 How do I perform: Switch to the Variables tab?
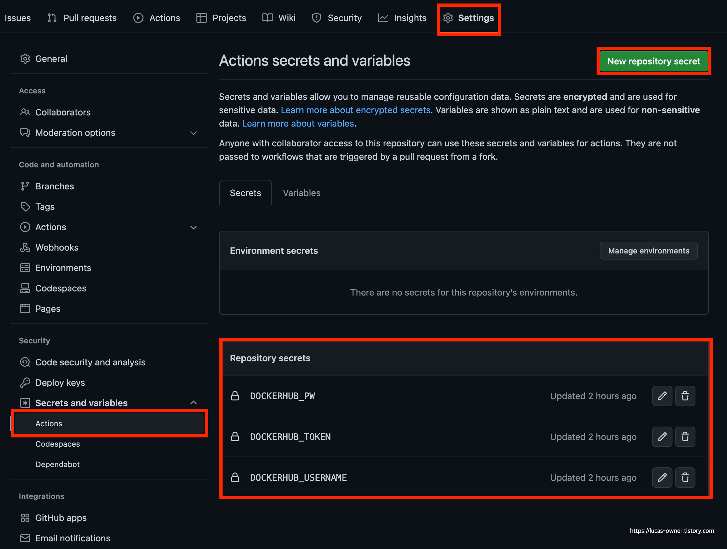tap(301, 193)
